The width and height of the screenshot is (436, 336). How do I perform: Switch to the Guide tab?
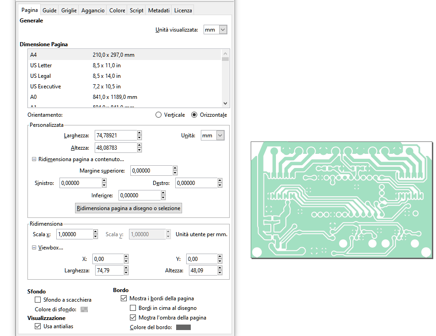pos(49,10)
